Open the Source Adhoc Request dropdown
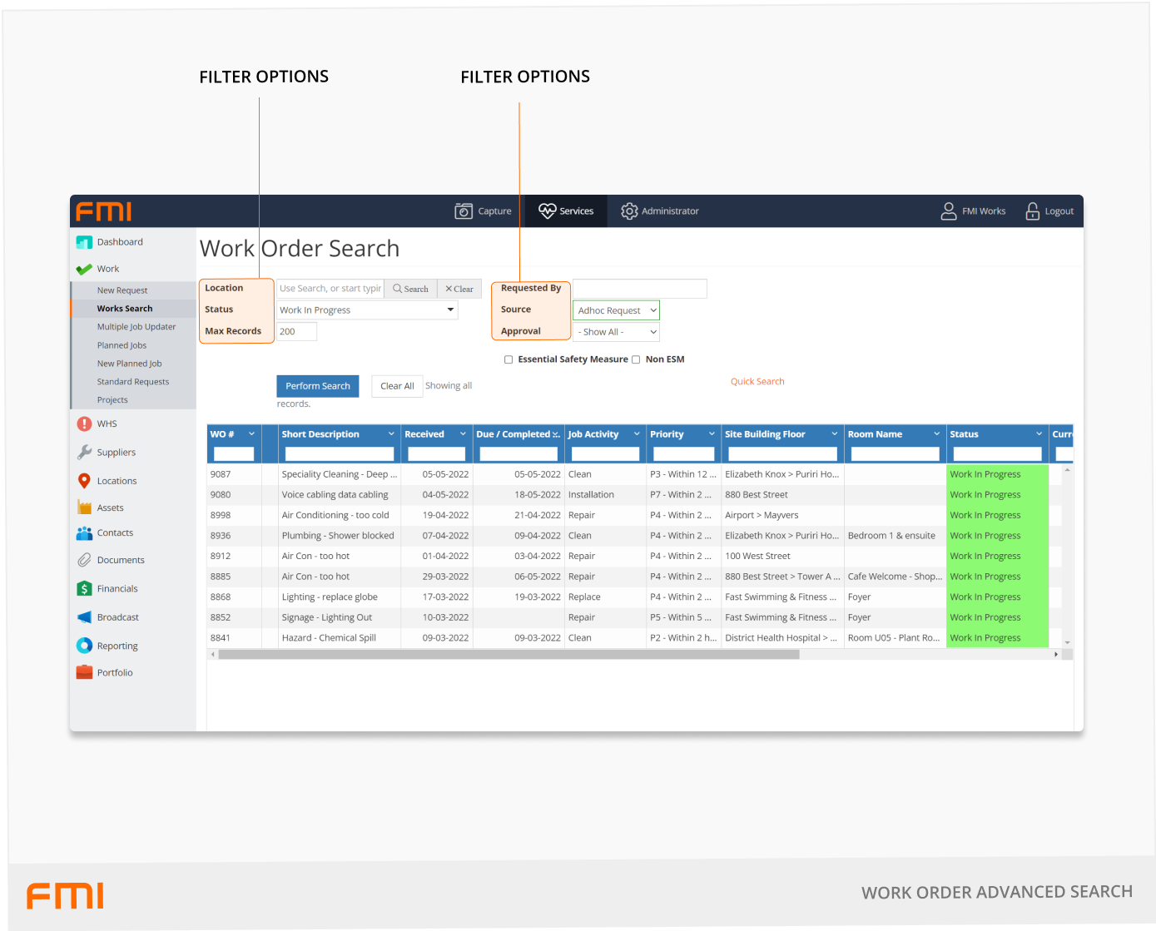The image size is (1156, 931). point(616,310)
